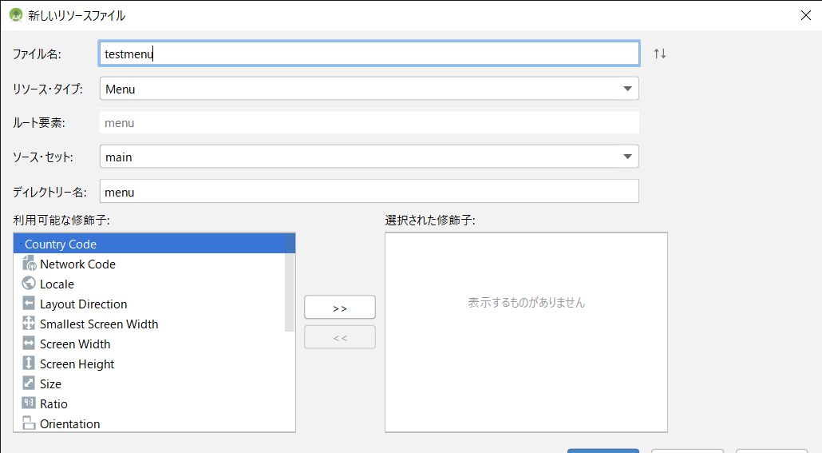Select the Ratio qualifier icon
This screenshot has height=453, width=822.
(x=29, y=403)
